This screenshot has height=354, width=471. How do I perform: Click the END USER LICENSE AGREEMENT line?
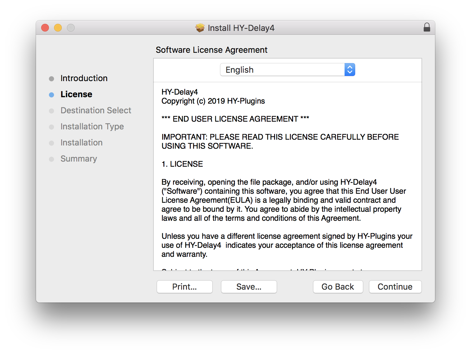click(x=235, y=119)
